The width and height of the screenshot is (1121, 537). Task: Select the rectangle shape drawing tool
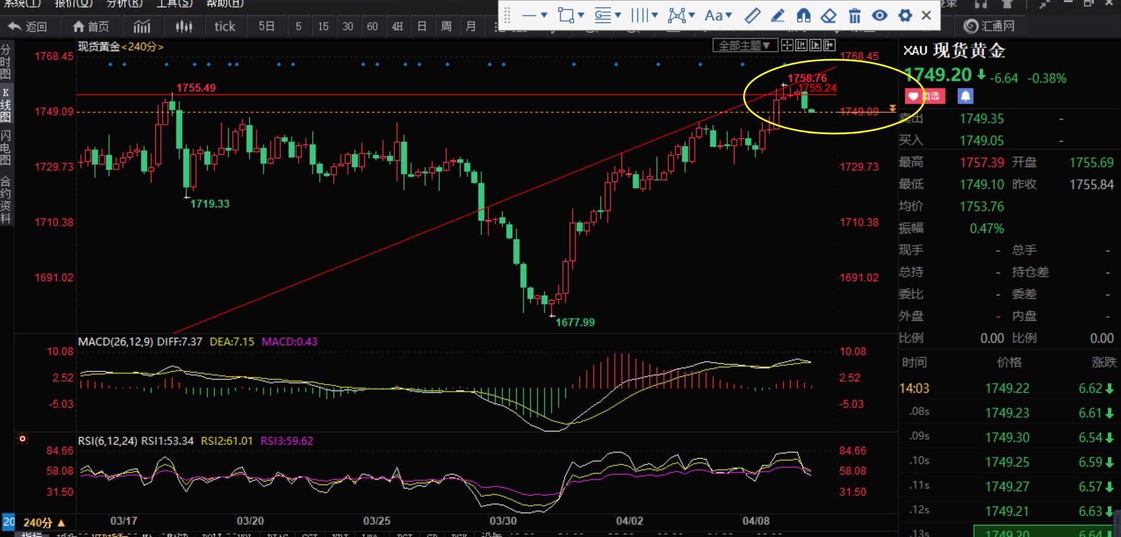(x=565, y=15)
